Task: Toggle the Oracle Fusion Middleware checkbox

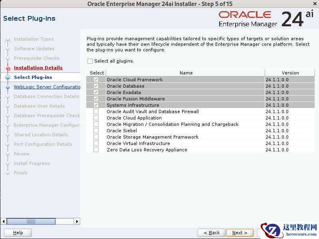Action: pyautogui.click(x=96, y=99)
